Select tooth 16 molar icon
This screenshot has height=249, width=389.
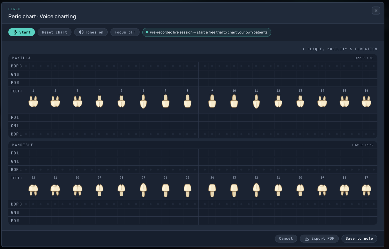click(x=366, y=101)
